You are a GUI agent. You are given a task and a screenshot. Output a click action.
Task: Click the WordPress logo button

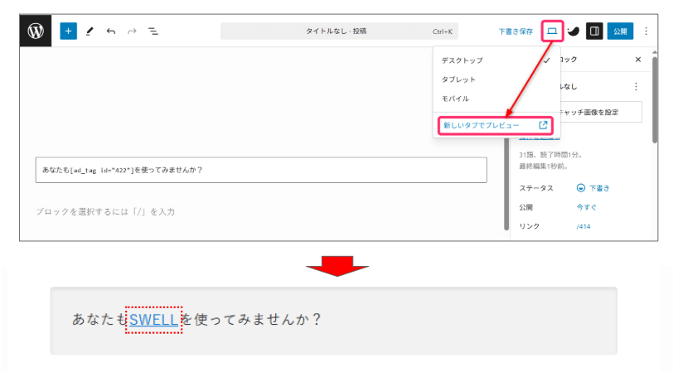[x=36, y=31]
